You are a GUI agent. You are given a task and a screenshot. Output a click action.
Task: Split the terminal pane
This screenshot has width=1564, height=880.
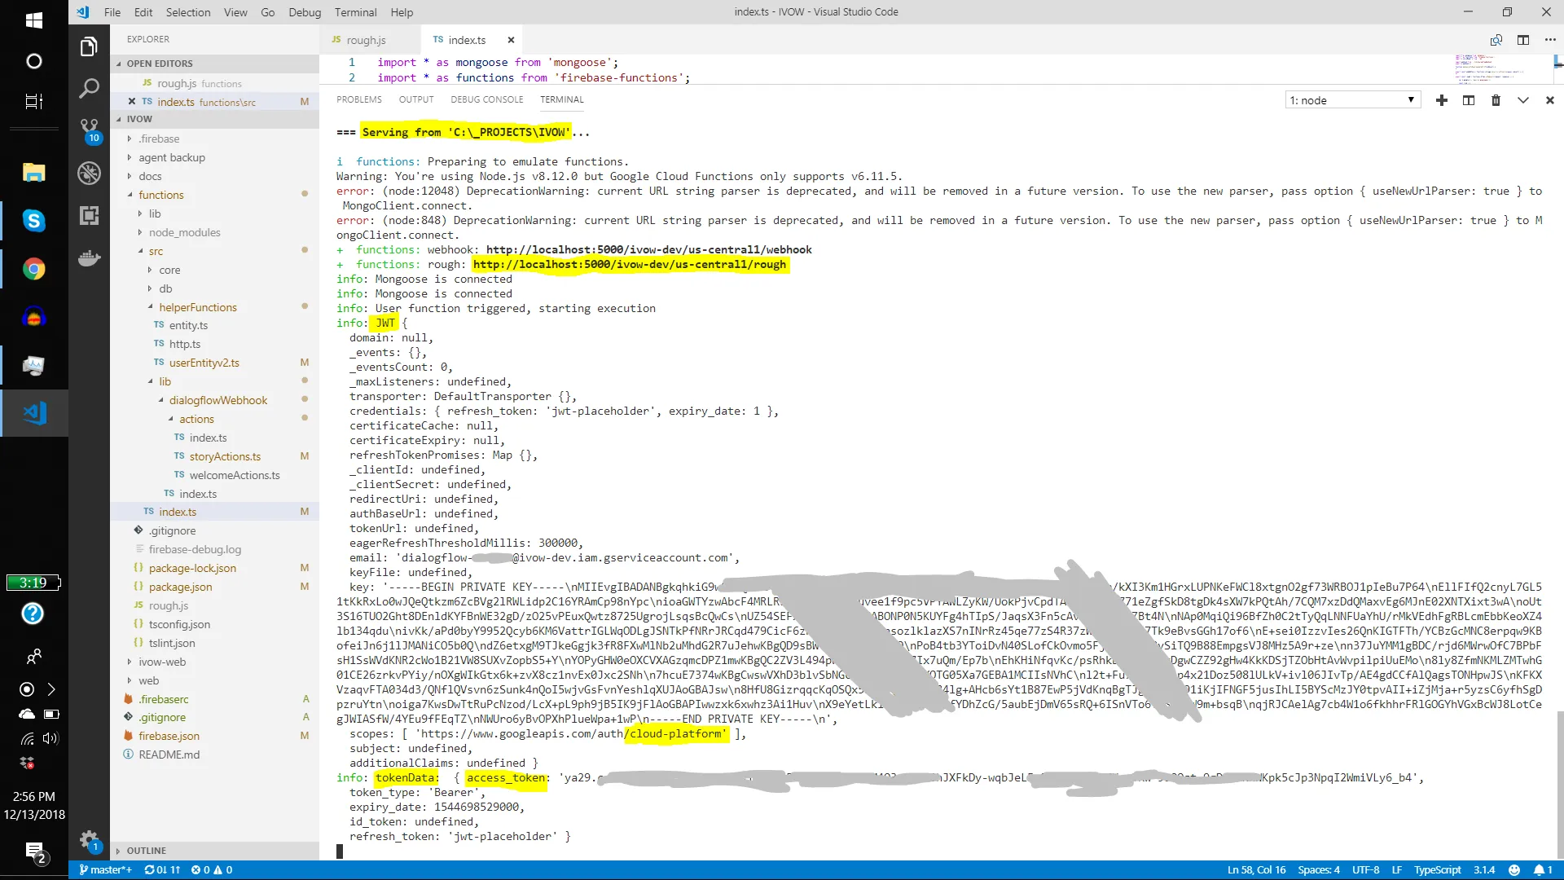pos(1468,100)
